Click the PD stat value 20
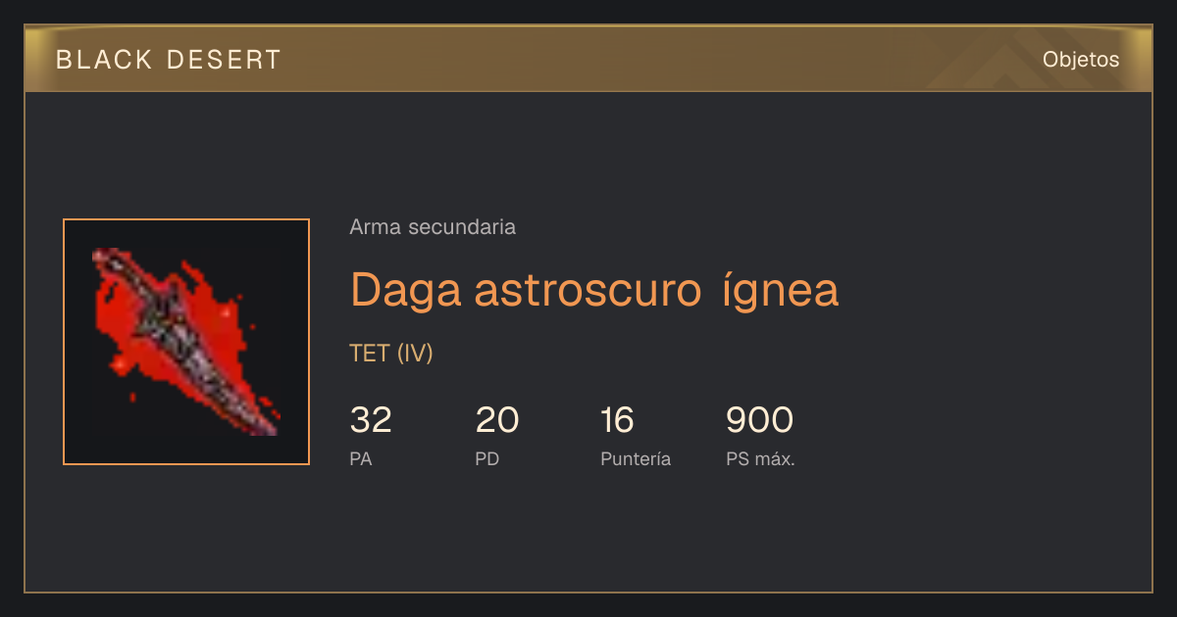This screenshot has width=1177, height=617. point(497,420)
